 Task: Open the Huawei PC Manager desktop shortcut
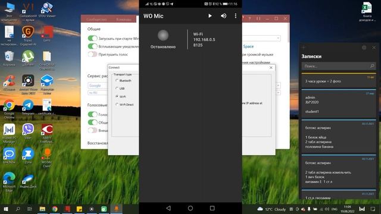click(x=10, y=133)
